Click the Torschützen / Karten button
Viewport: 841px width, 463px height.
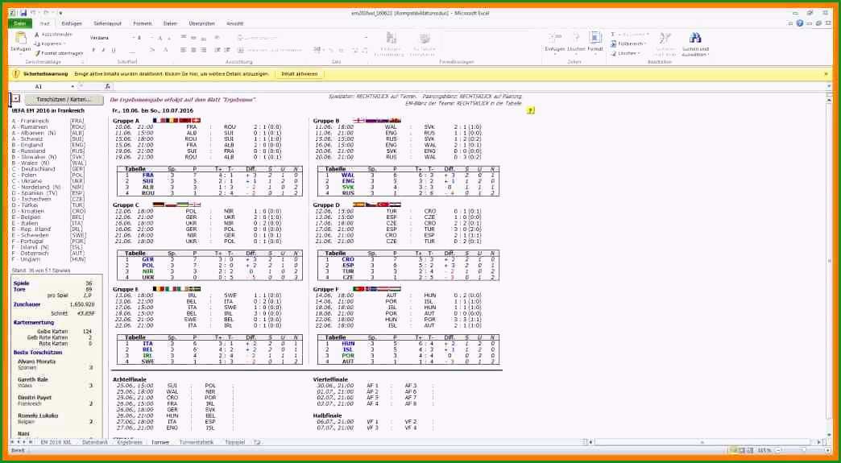[64, 99]
